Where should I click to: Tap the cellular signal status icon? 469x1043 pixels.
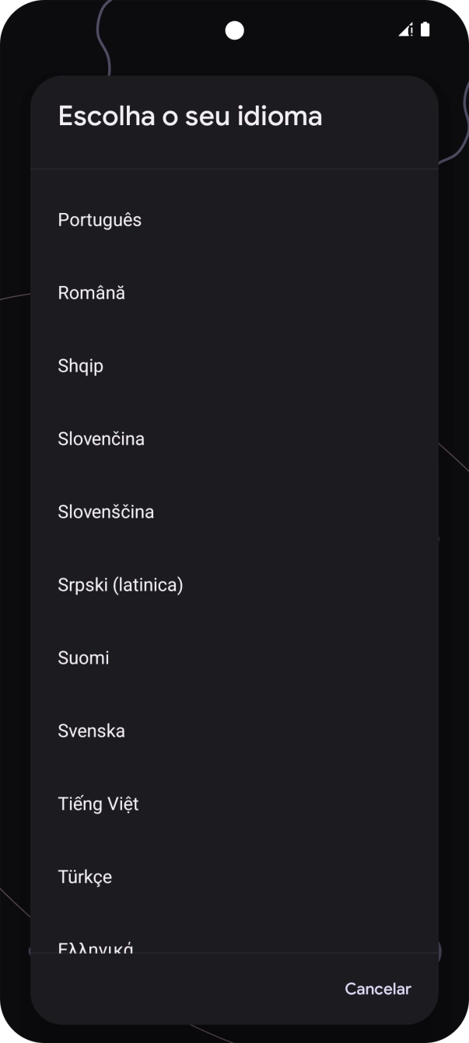[405, 30]
